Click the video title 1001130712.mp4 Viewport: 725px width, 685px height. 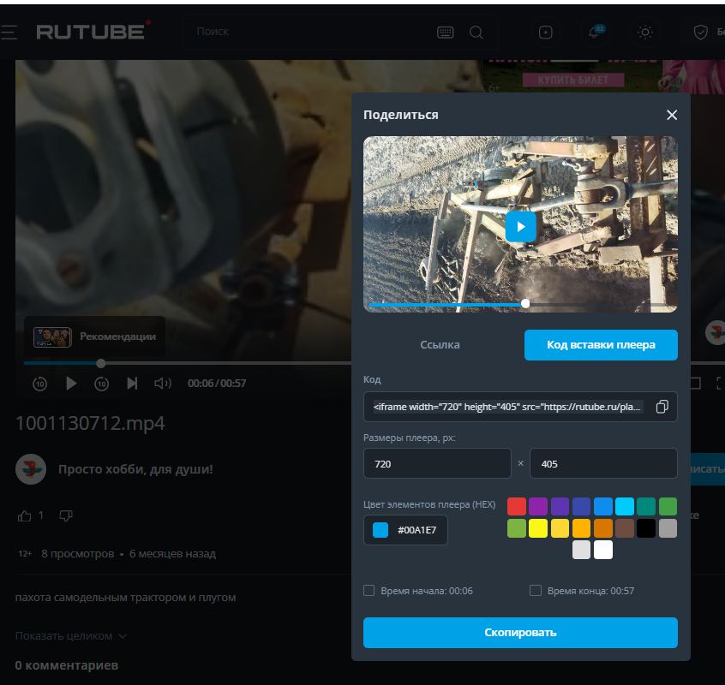click(90, 423)
